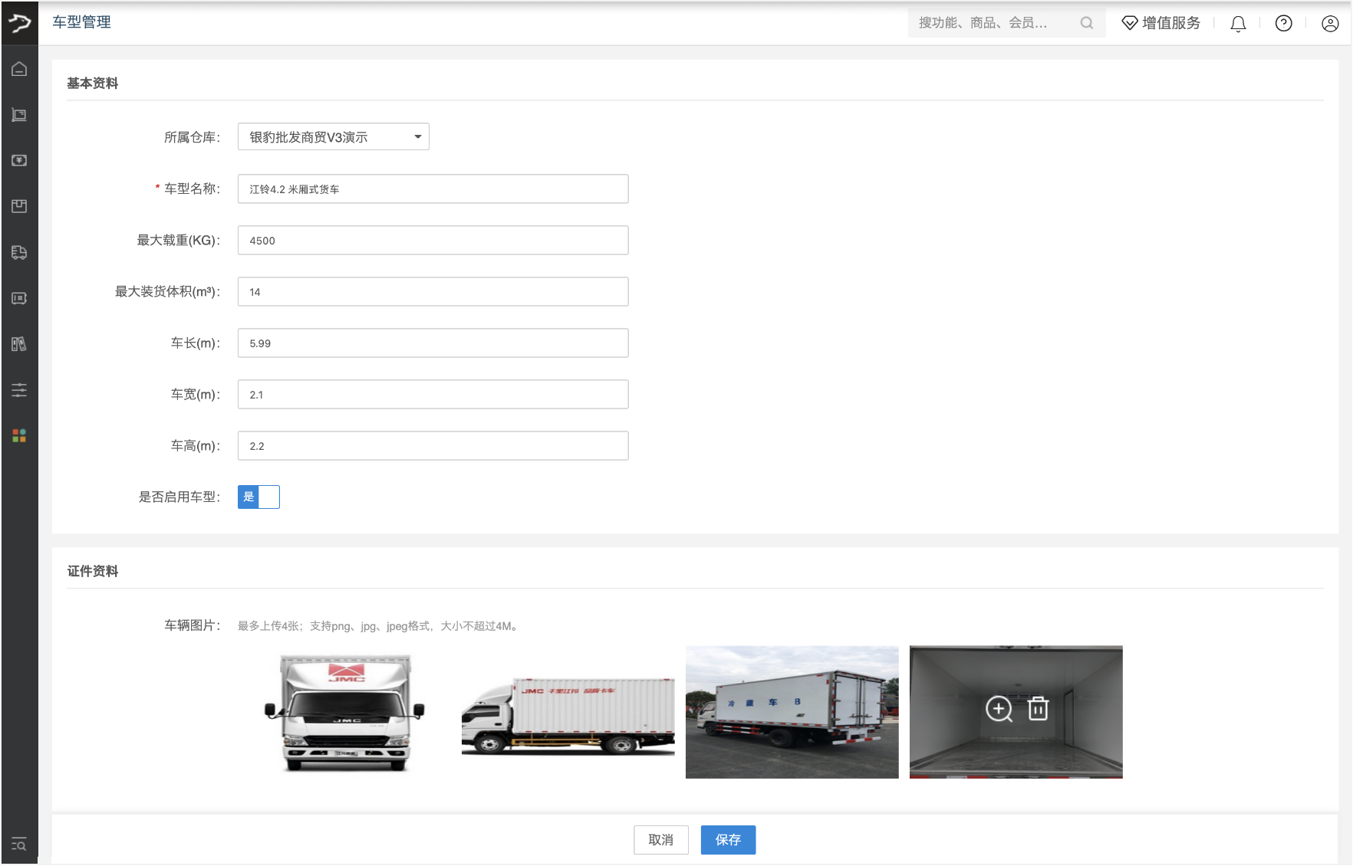The image size is (1353, 866).
Task: Click the user account avatar icon
Action: 1330,24
